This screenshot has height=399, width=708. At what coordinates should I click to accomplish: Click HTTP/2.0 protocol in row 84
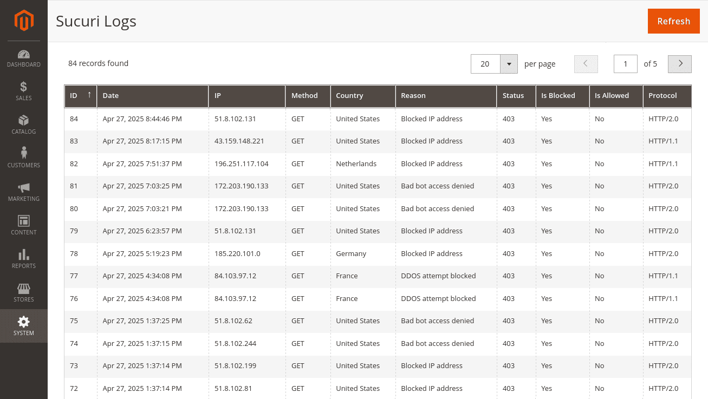(x=663, y=119)
